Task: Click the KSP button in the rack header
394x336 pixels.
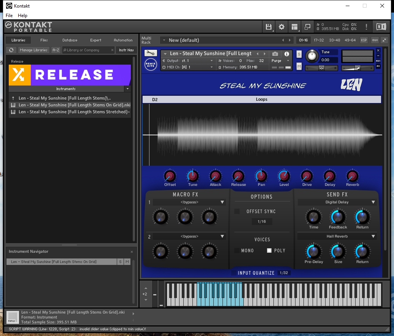Action: [x=364, y=40]
